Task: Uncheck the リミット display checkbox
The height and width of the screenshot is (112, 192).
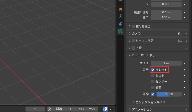Action: click(153, 70)
